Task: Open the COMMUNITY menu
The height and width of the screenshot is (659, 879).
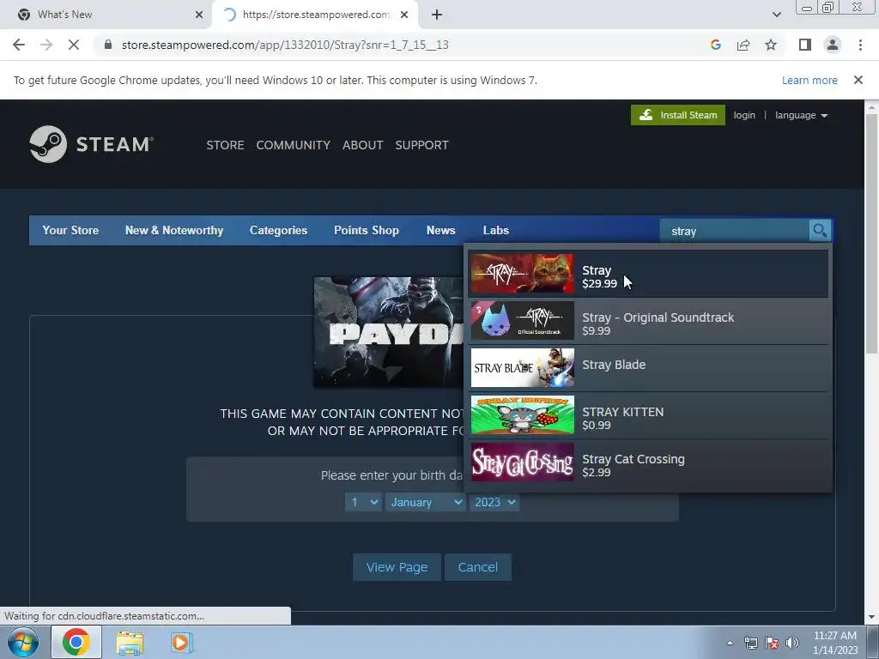Action: [294, 145]
